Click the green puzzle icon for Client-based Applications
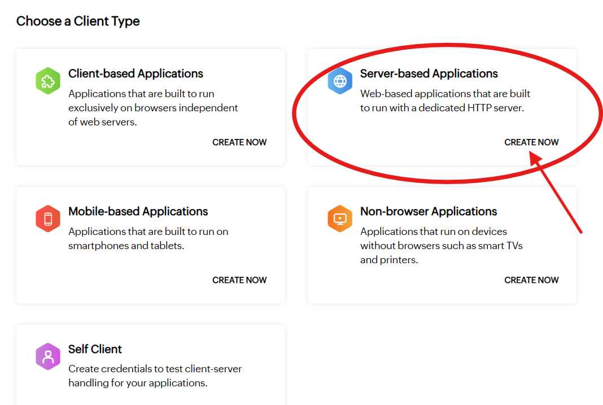This screenshot has width=603, height=405. pyautogui.click(x=47, y=81)
